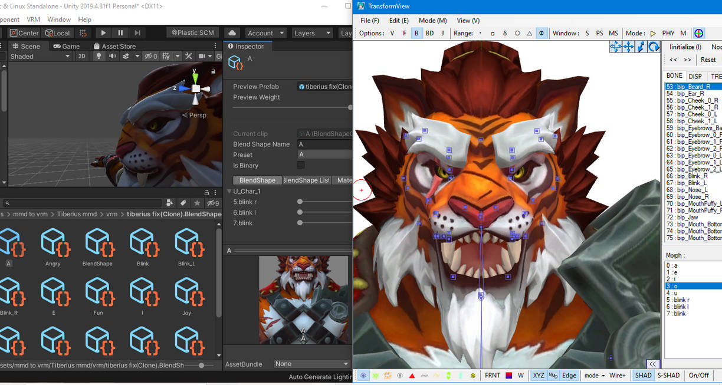The height and width of the screenshot is (385, 722).
Task: Open the AssetBundle None dropdown
Action: [x=313, y=364]
